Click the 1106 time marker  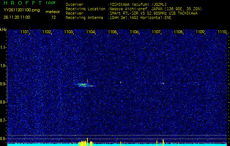pyautogui.click(x=134, y=32)
